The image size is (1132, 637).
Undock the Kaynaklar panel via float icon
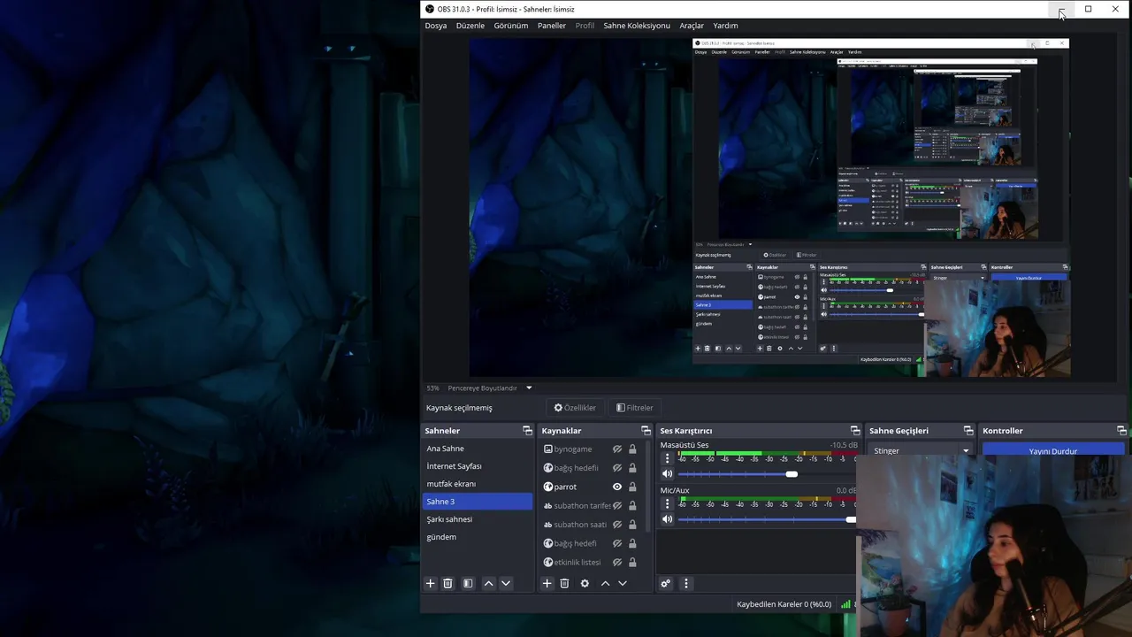tap(646, 431)
